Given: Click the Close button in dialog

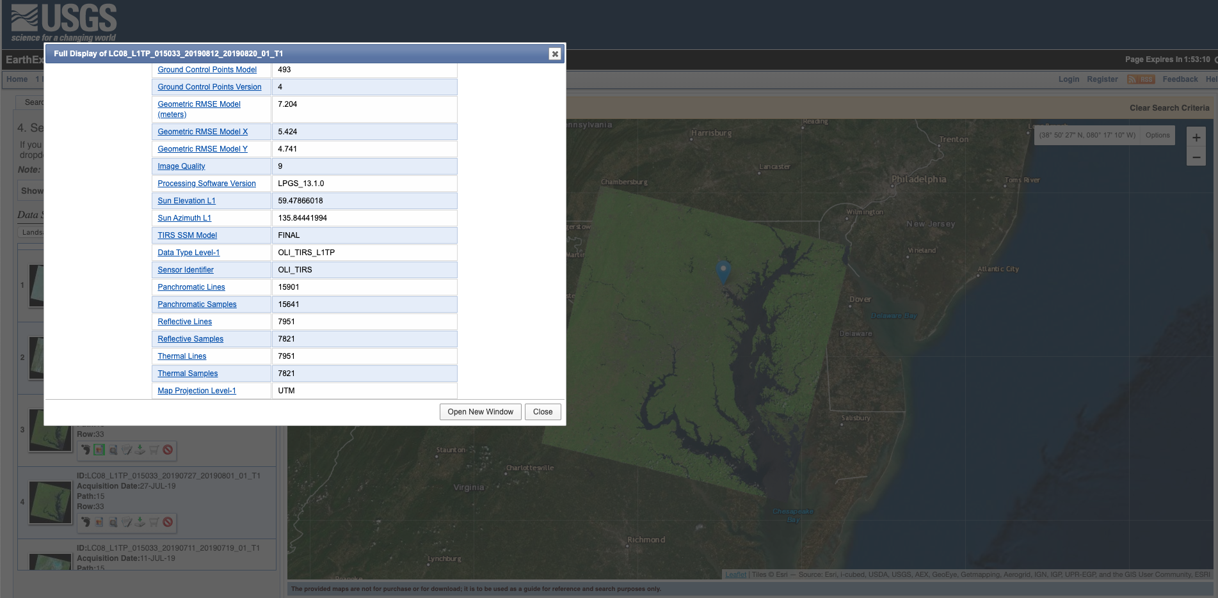Looking at the screenshot, I should pos(543,412).
